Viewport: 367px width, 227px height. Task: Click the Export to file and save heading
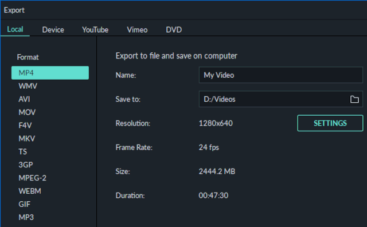tap(176, 56)
